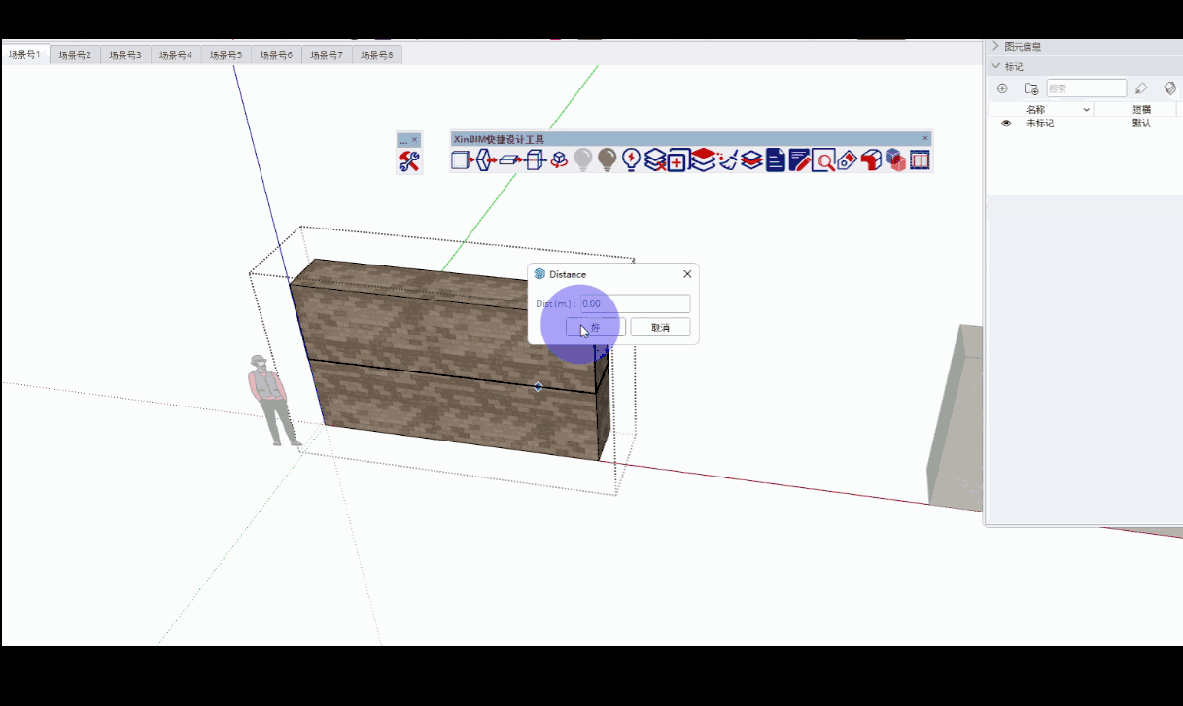Open the 名称 column sort dropdown
Viewport: 1183px width, 706px height.
(x=1087, y=110)
